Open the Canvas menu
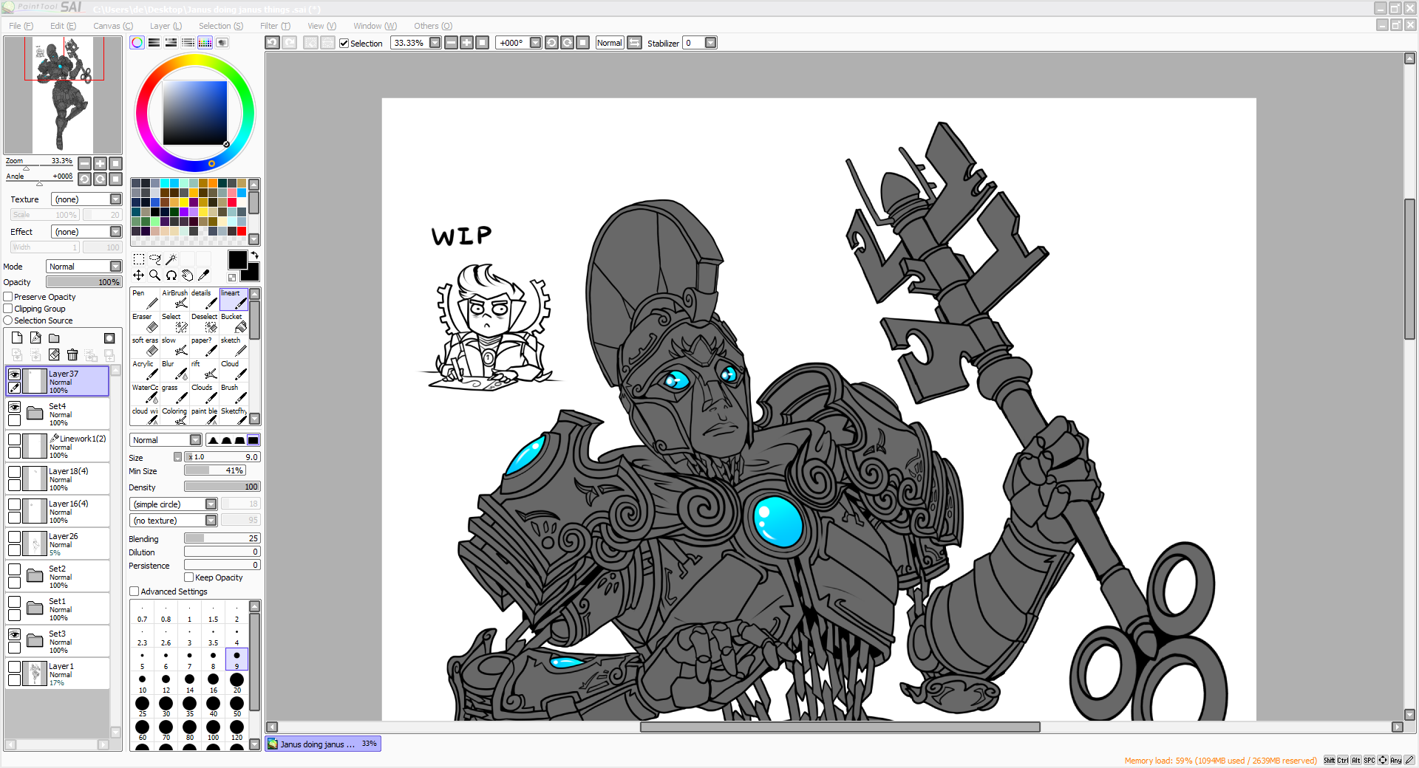This screenshot has height=768, width=1419. (113, 26)
